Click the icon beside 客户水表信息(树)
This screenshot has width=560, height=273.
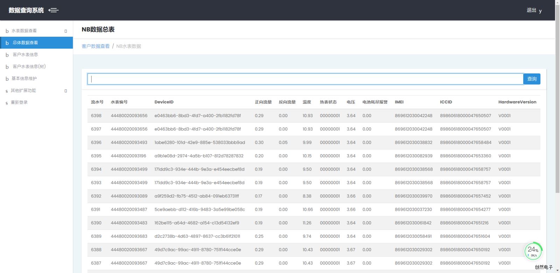(7, 67)
